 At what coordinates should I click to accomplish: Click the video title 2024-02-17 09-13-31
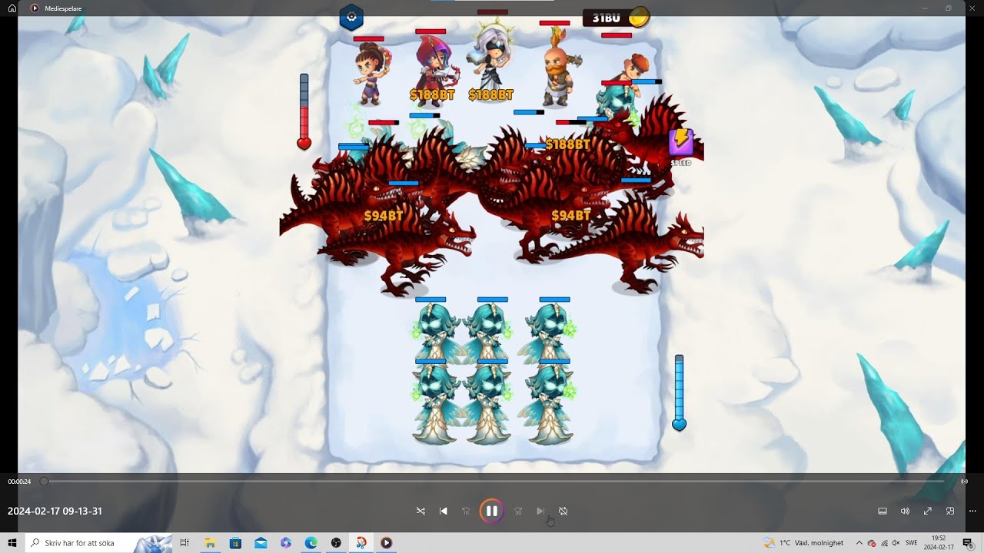(x=55, y=511)
